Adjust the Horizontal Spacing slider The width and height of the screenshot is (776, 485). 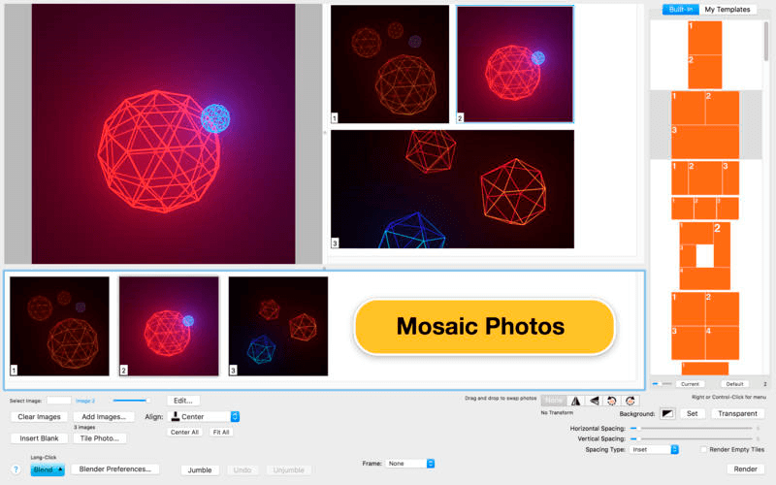[x=694, y=428]
